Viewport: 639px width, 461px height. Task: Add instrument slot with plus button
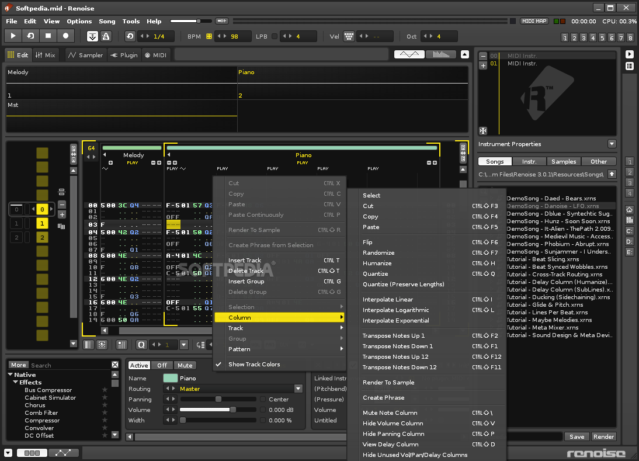click(x=483, y=65)
